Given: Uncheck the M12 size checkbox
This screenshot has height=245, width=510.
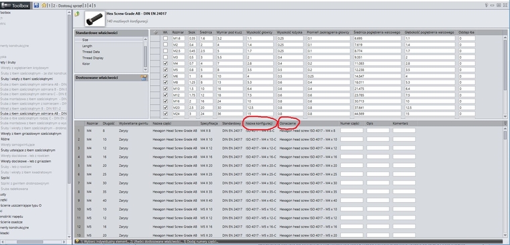Looking at the screenshot, I should coord(166,95).
